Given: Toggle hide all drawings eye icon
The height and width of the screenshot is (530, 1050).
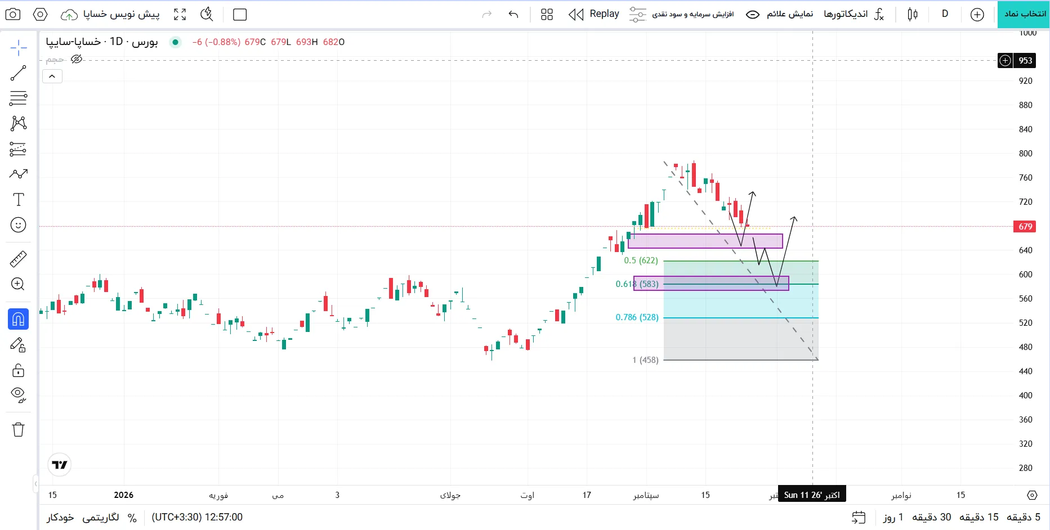Looking at the screenshot, I should tap(19, 396).
